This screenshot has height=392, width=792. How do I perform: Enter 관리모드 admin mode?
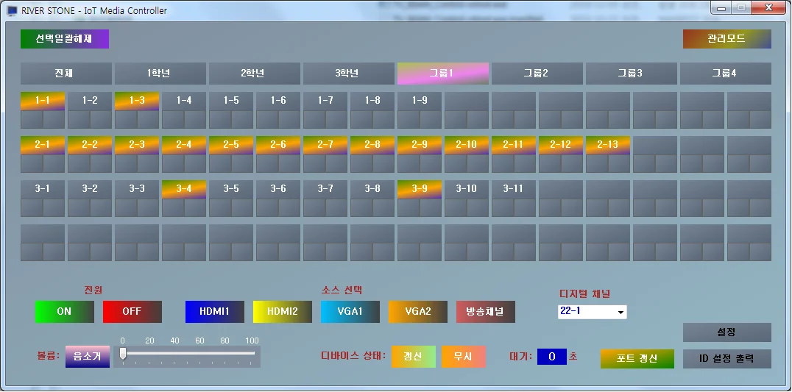(x=726, y=39)
